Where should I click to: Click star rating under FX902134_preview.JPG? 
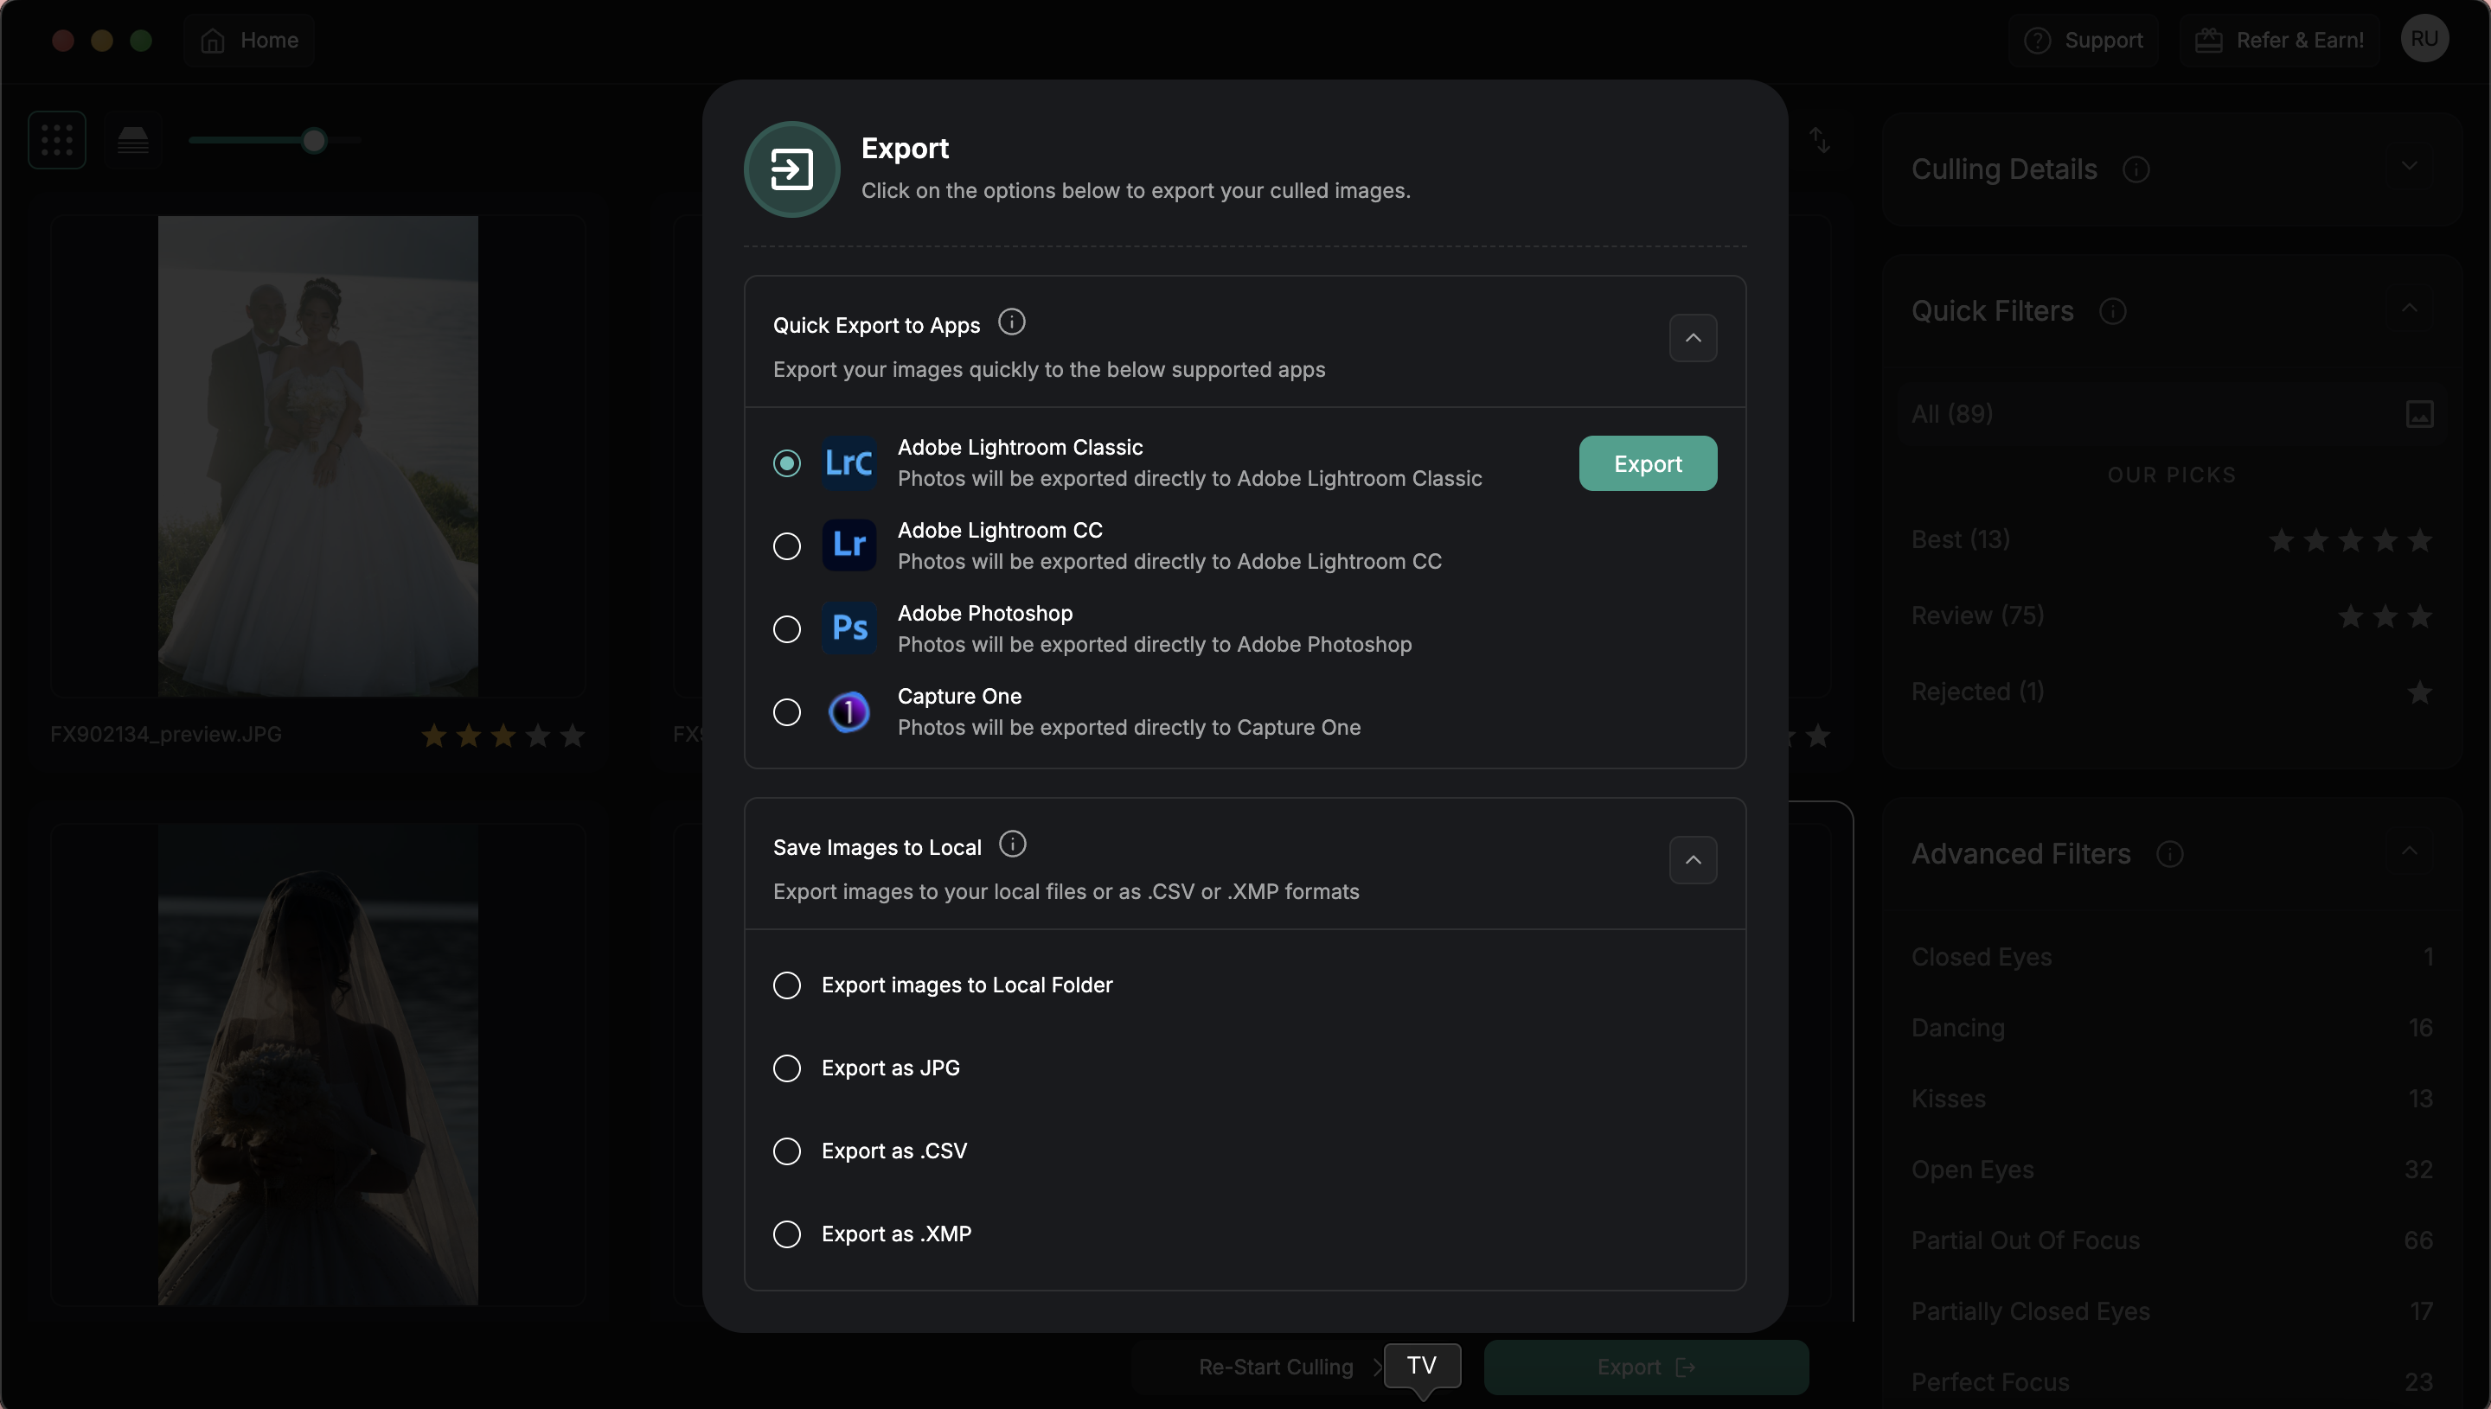click(503, 736)
